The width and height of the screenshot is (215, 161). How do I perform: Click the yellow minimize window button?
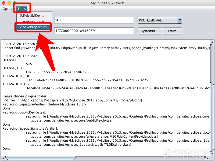click(9, 3)
